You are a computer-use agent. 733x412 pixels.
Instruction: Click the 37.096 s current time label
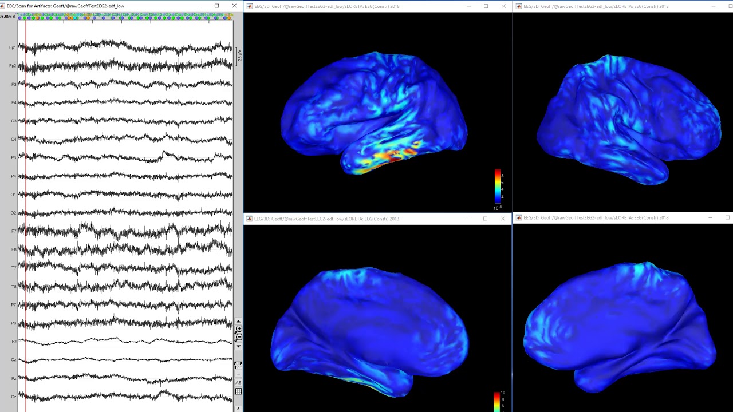coord(7,17)
